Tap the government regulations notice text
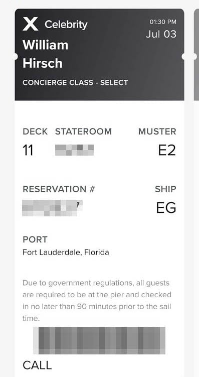Image resolution: width=199 pixels, height=377 pixels. (x=97, y=301)
